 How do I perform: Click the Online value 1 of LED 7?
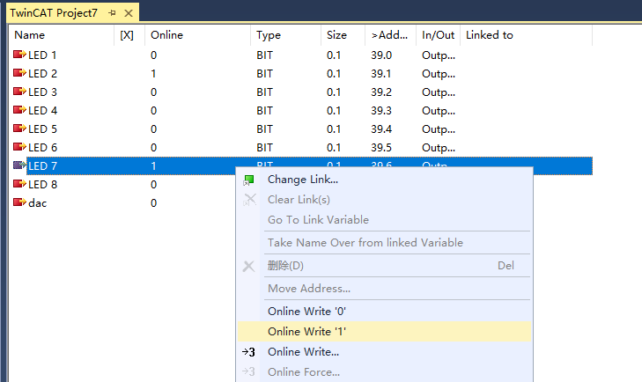[x=153, y=165]
